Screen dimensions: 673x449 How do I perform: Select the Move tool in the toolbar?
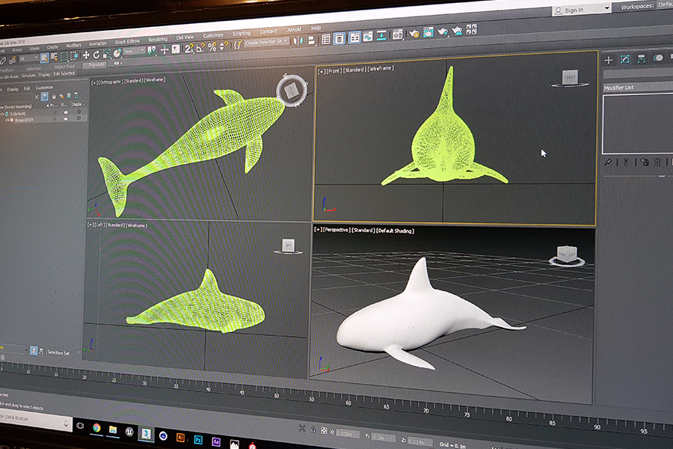[x=86, y=55]
